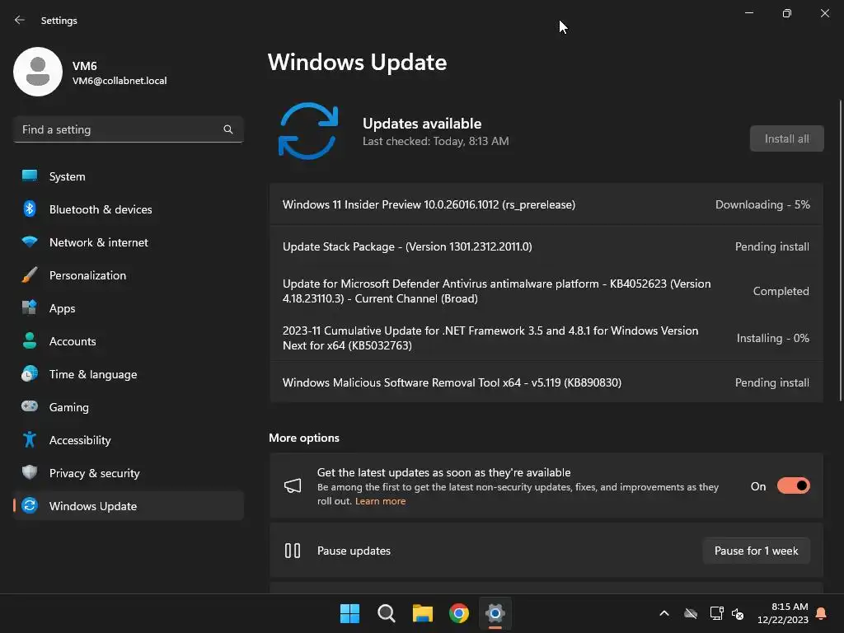Click the .NET Framework Cumulative Update row
The height and width of the screenshot is (633, 844).
(x=546, y=338)
